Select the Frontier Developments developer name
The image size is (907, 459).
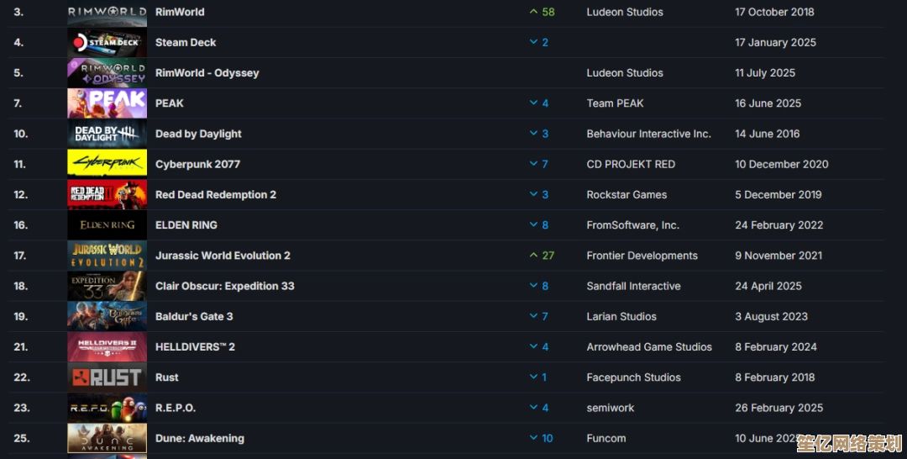click(x=642, y=256)
